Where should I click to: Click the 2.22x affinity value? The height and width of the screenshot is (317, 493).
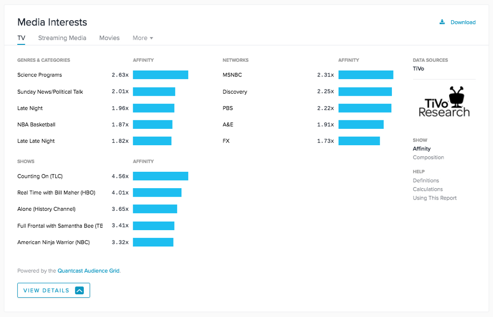(x=325, y=108)
